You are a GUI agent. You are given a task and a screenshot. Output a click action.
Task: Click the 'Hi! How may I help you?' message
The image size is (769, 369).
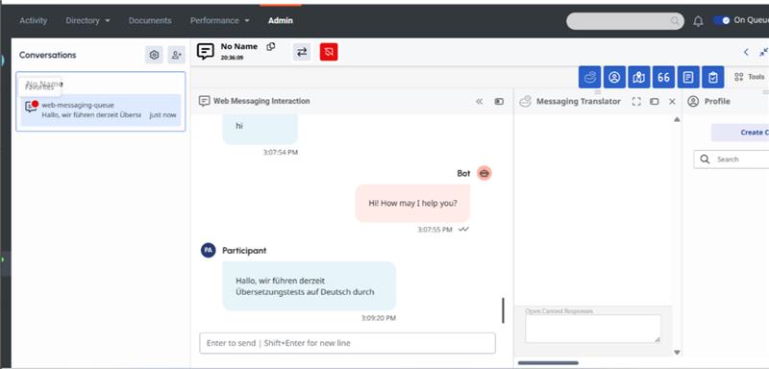coord(412,203)
